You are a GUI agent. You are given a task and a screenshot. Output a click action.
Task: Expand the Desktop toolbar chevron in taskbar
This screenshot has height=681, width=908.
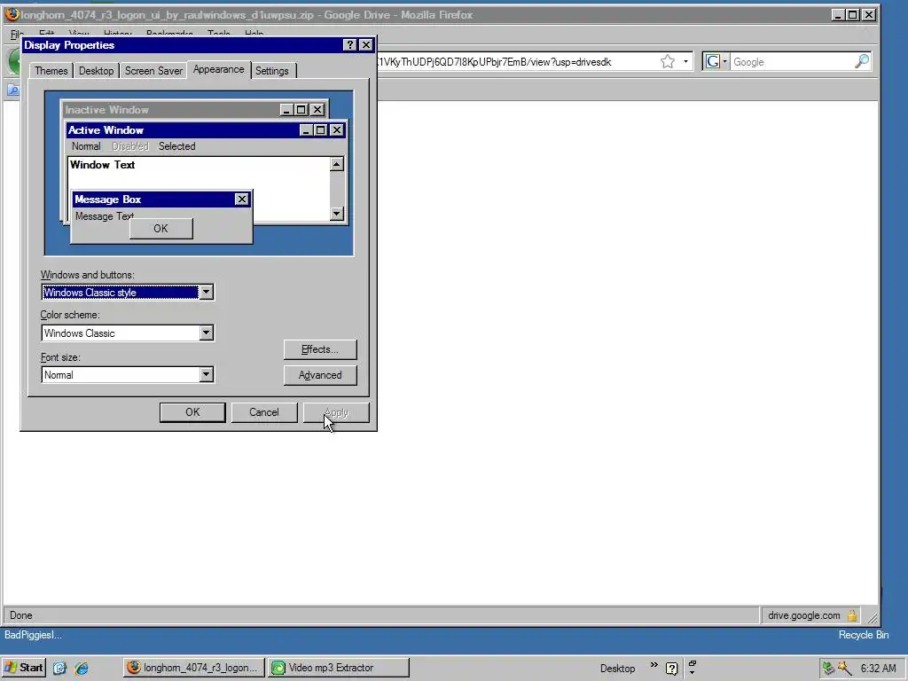654,665
